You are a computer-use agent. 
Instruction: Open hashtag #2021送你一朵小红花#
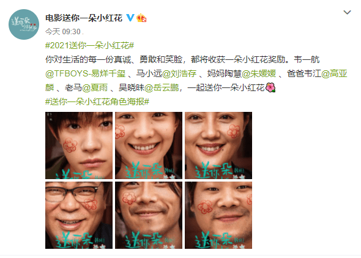(x=89, y=45)
